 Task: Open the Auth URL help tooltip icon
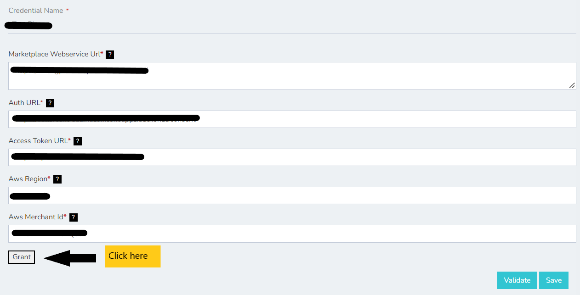(x=50, y=103)
